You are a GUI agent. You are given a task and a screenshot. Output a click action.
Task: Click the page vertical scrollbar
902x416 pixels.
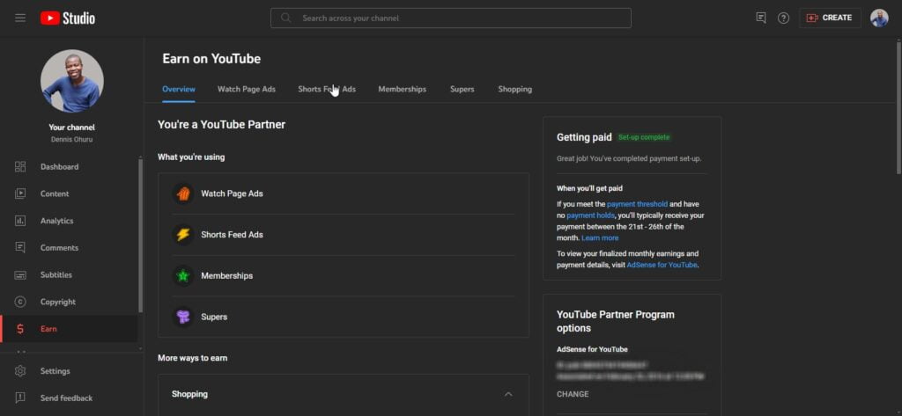point(898,106)
